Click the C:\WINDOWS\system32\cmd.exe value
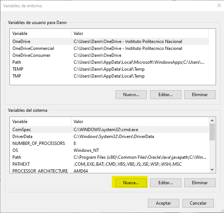This screenshot has width=224, height=213. [x=106, y=130]
